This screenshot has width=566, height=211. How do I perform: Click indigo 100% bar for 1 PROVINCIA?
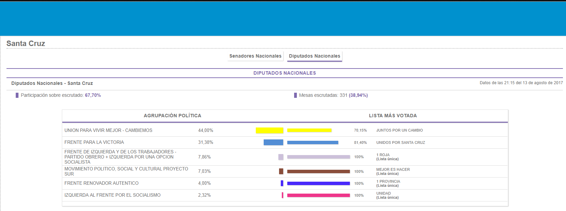(x=318, y=183)
